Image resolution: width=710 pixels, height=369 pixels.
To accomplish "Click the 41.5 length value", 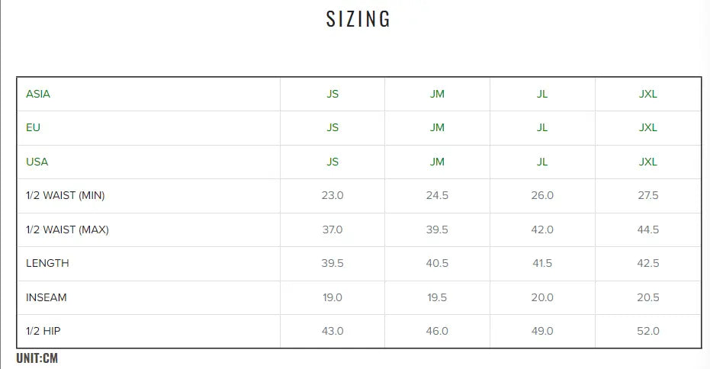I will click(x=542, y=264).
